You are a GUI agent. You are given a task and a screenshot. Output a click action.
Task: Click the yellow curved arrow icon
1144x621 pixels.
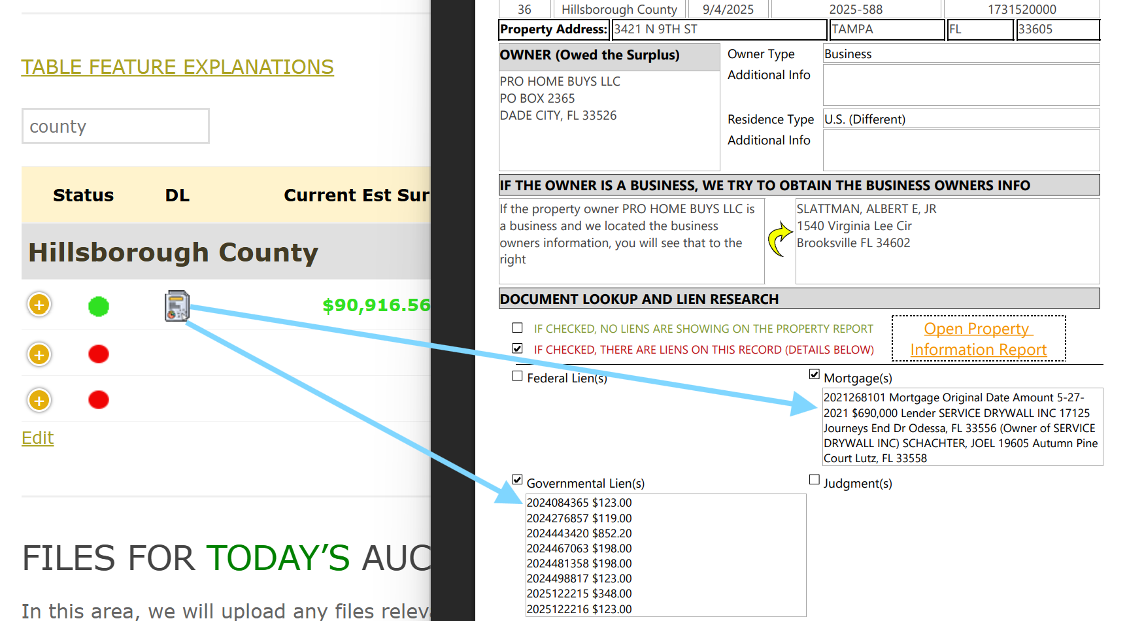[779, 239]
